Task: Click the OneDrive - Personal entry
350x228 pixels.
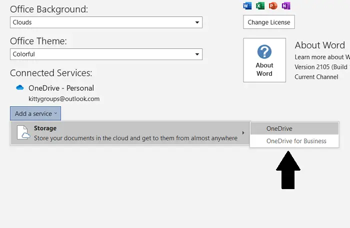Action: pyautogui.click(x=61, y=88)
